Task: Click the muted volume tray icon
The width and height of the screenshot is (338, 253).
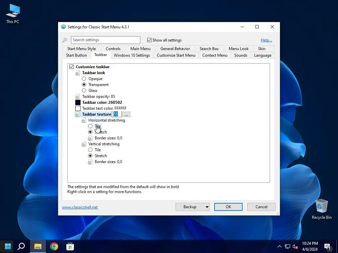Action: tap(295, 246)
